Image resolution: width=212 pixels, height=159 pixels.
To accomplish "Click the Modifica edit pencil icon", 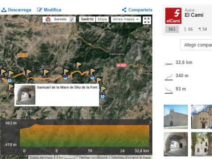I will click(39, 10).
